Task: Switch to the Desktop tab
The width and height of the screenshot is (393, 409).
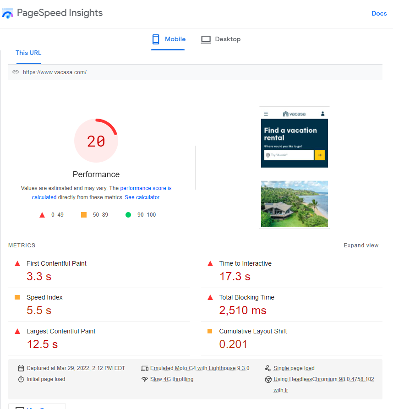Action: [x=221, y=39]
